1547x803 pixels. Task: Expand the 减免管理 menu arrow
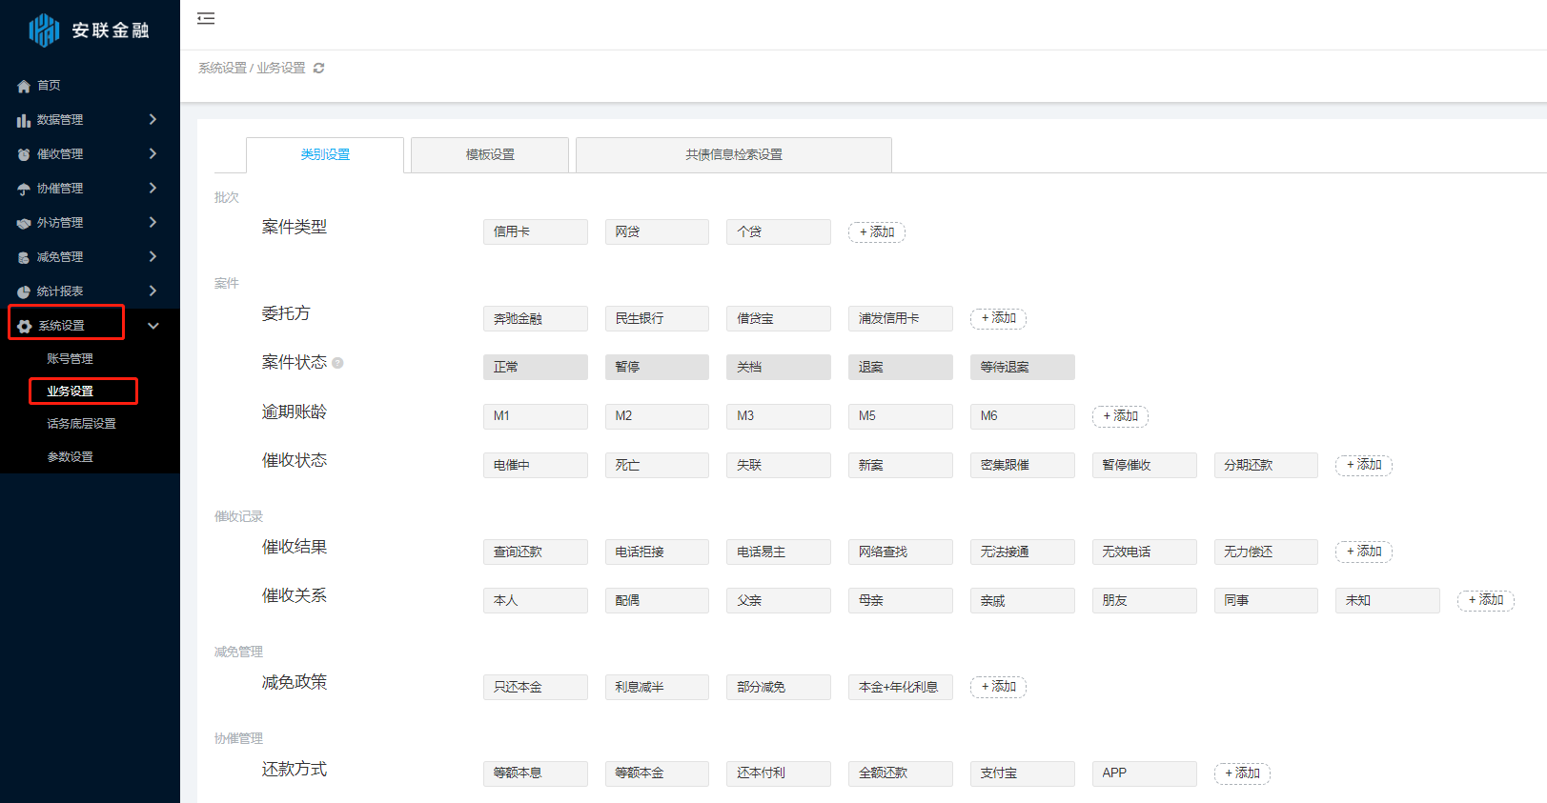click(153, 256)
